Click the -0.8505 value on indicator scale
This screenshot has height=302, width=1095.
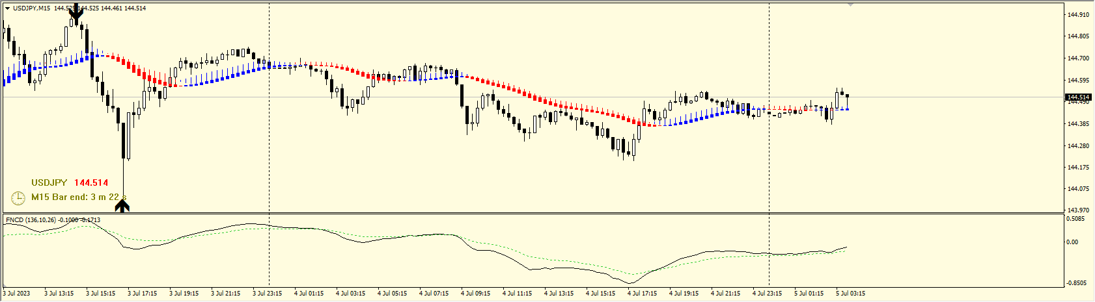pos(1078,283)
